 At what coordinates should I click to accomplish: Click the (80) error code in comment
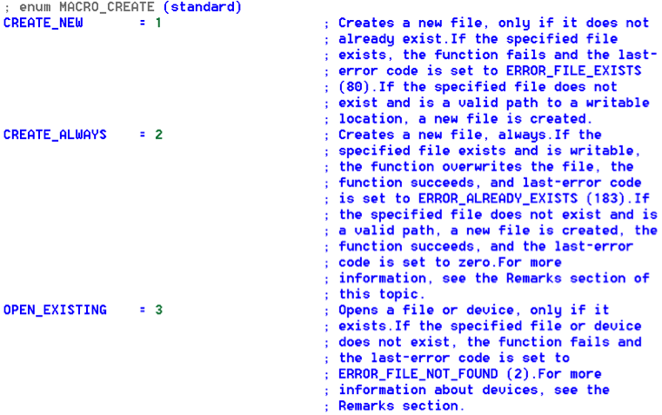(x=354, y=87)
